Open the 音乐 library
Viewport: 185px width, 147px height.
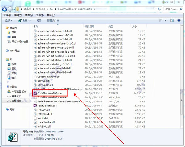point(12,78)
